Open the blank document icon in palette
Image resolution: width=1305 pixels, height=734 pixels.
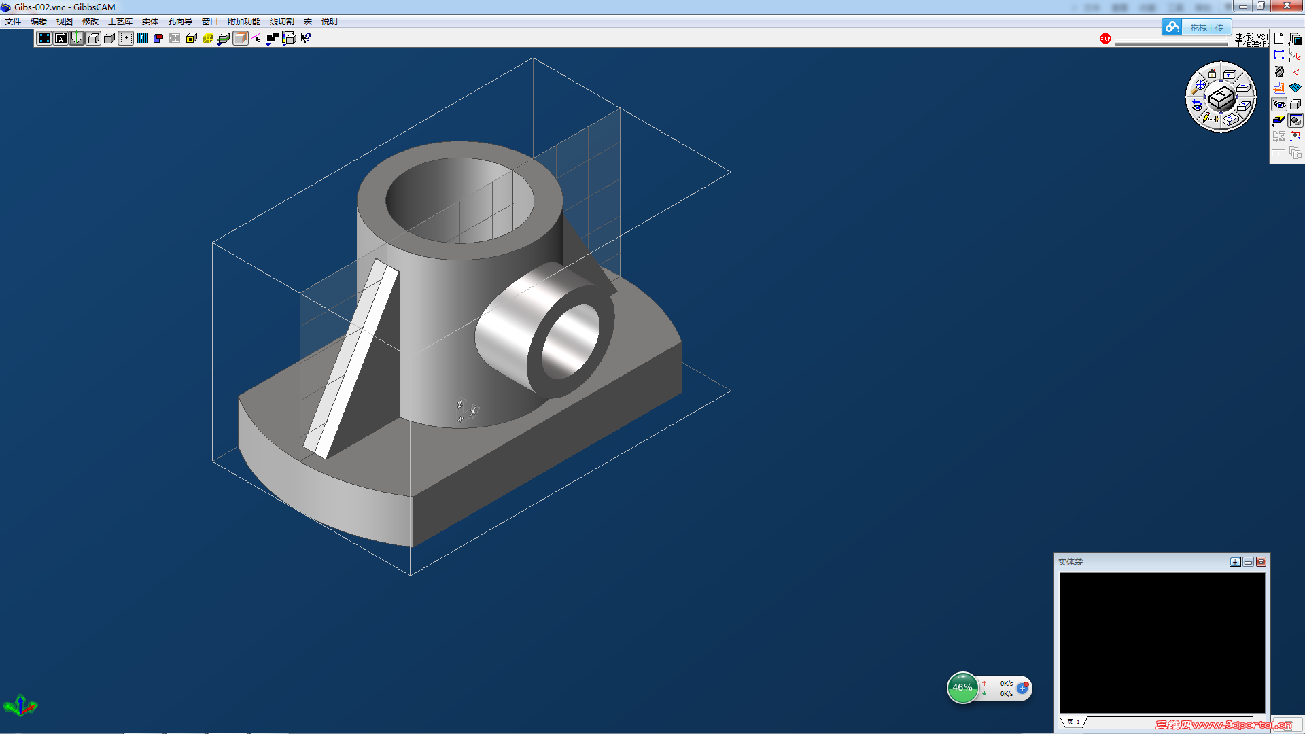point(1278,39)
